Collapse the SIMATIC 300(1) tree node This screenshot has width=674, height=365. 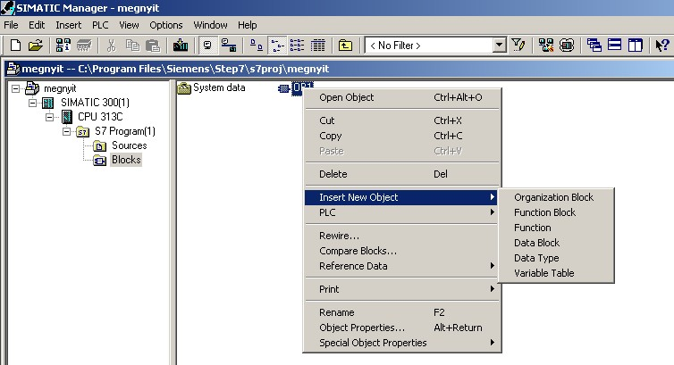[33, 103]
